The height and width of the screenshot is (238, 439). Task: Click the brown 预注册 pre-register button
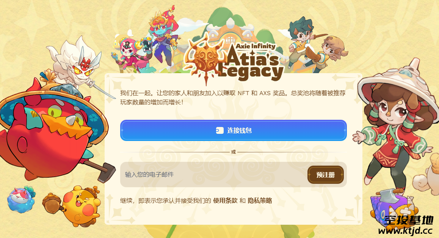point(326,175)
